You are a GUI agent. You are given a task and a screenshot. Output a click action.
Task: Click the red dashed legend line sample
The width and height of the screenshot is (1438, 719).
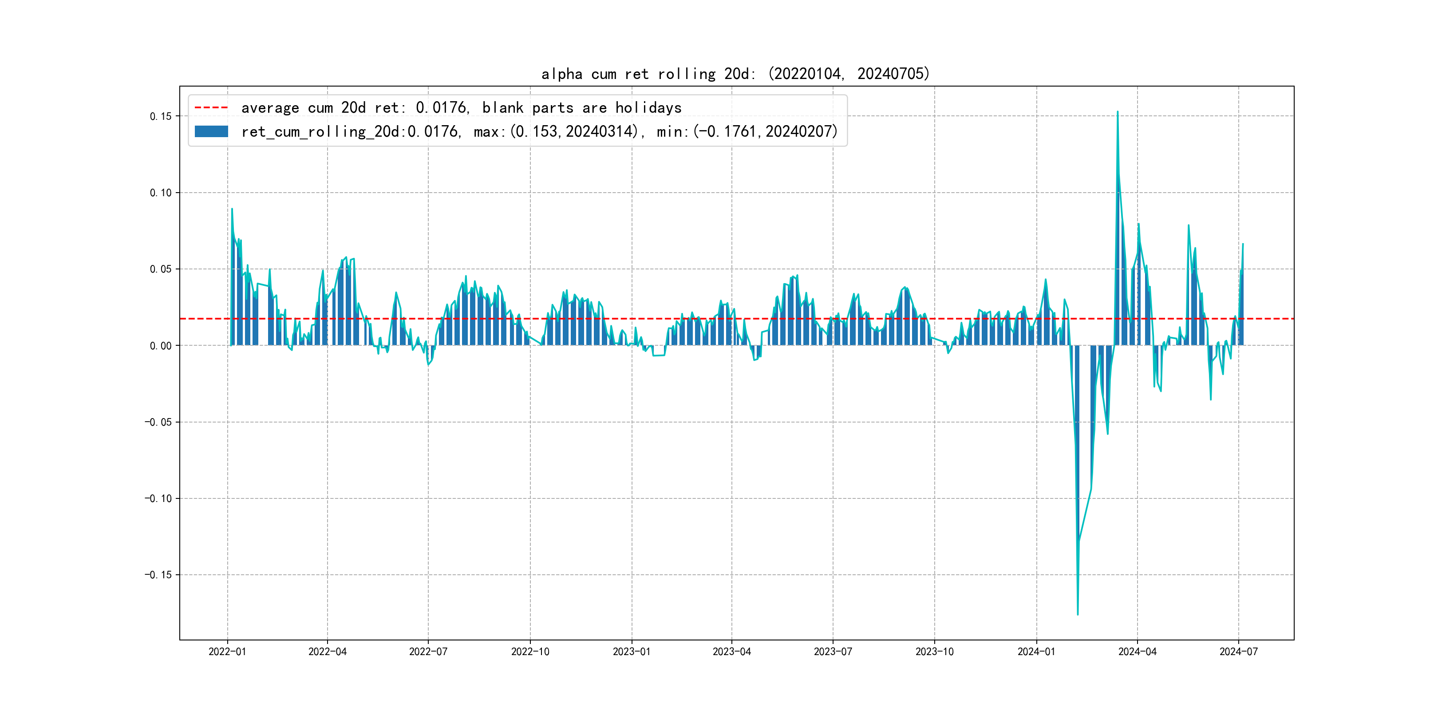coord(211,108)
